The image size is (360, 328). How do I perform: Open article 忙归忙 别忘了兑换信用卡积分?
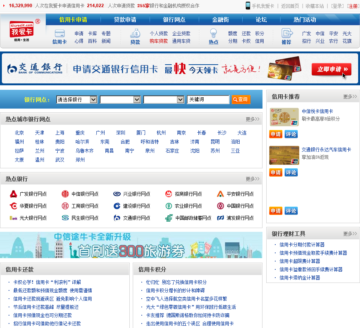pyautogui.click(x=176, y=282)
